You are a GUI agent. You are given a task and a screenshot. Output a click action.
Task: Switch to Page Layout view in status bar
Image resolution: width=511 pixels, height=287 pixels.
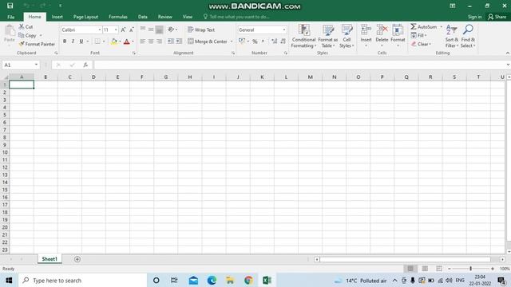pyautogui.click(x=425, y=269)
